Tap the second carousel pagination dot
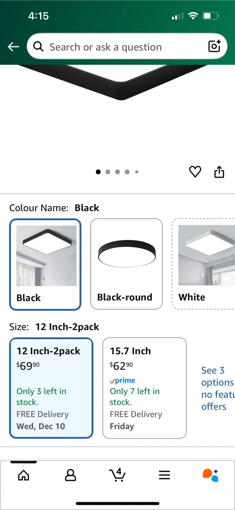 coord(108,172)
